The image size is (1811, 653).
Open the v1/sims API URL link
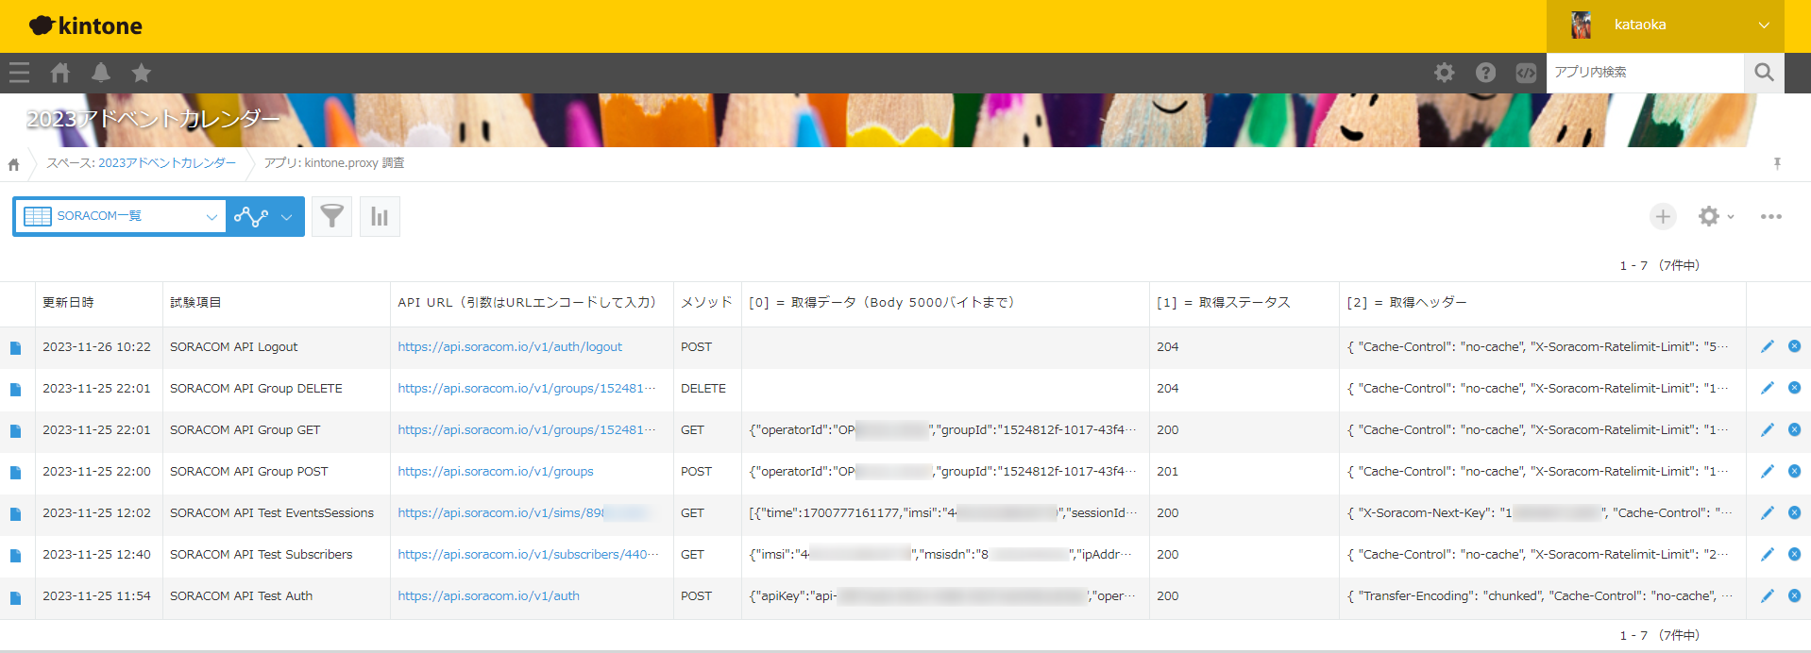pyautogui.click(x=523, y=513)
